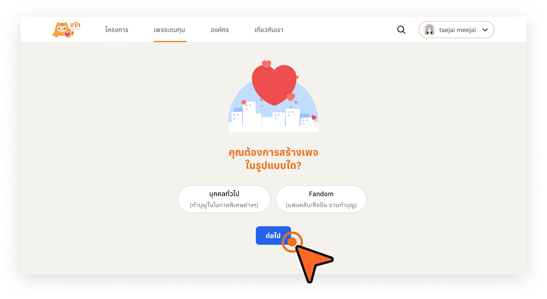Select the Fandom page type option
Image resolution: width=547 pixels, height=299 pixels.
tap(321, 199)
